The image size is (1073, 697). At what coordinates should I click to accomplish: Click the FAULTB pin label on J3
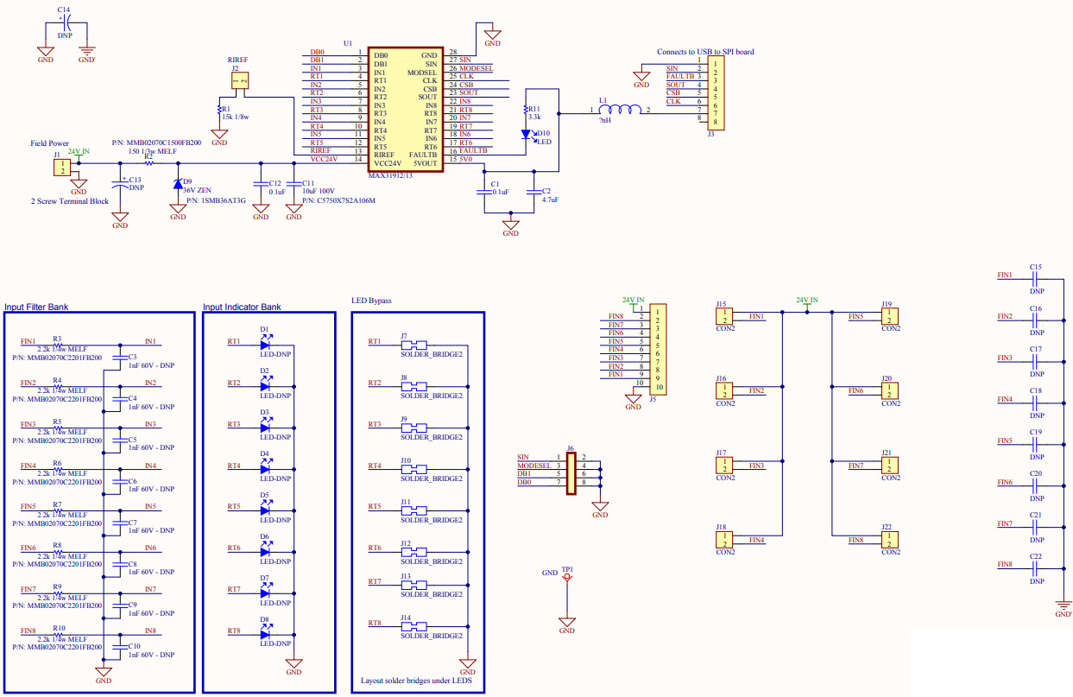pos(679,75)
